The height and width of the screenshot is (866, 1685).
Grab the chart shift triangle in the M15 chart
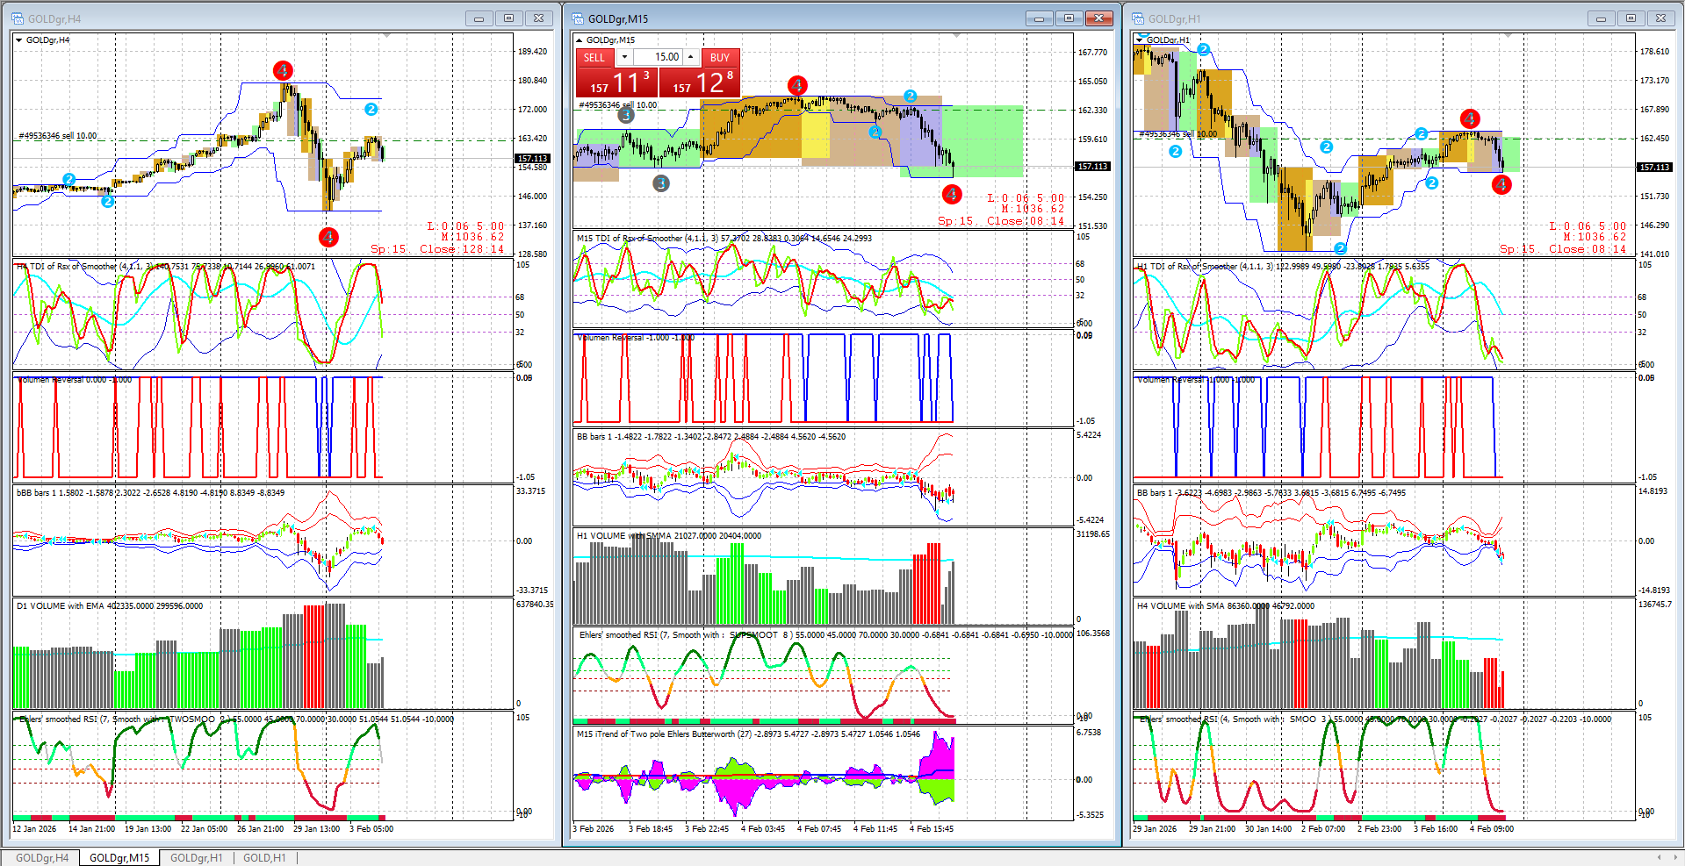[956, 36]
